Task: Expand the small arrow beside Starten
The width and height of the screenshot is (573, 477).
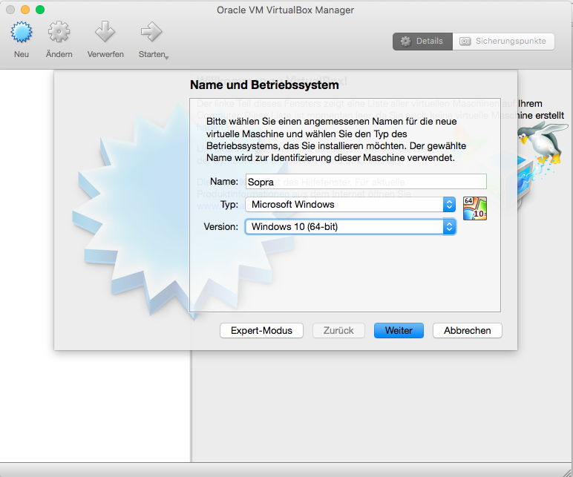Action: (167, 57)
